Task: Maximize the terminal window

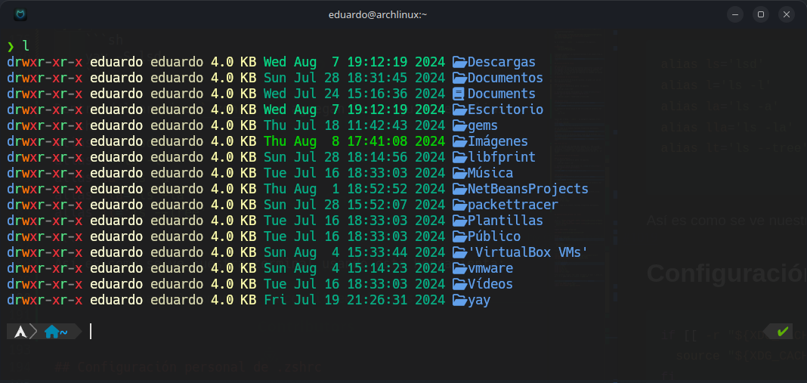Action: click(x=761, y=14)
